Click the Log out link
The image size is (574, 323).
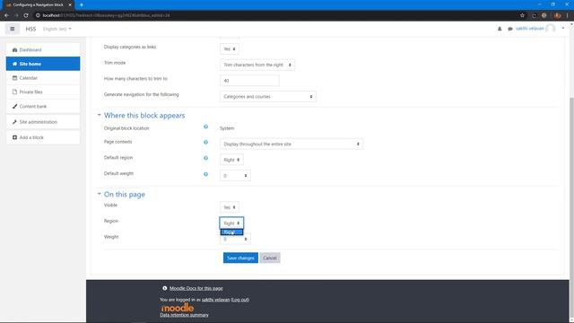[240, 300]
